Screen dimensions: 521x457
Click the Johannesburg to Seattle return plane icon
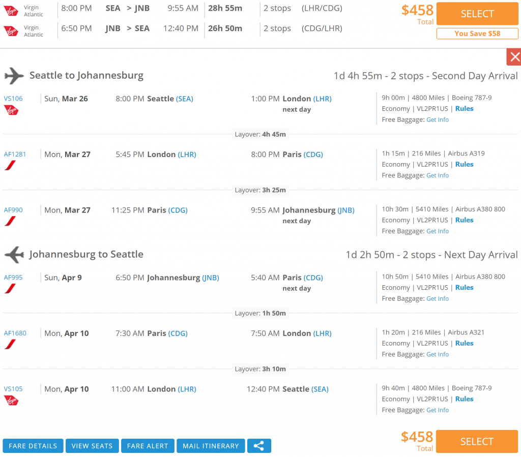(14, 255)
